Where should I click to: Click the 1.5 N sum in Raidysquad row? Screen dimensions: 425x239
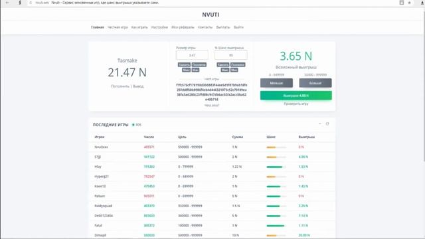click(x=236, y=206)
